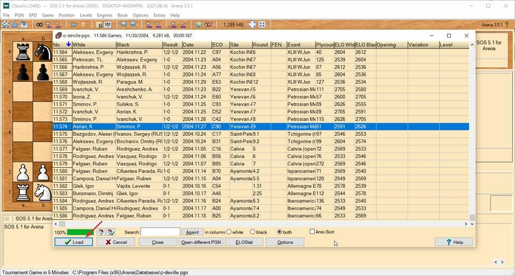Screen dimensions: 515x276
Task: Click the Help button in dialog
Action: point(454,242)
